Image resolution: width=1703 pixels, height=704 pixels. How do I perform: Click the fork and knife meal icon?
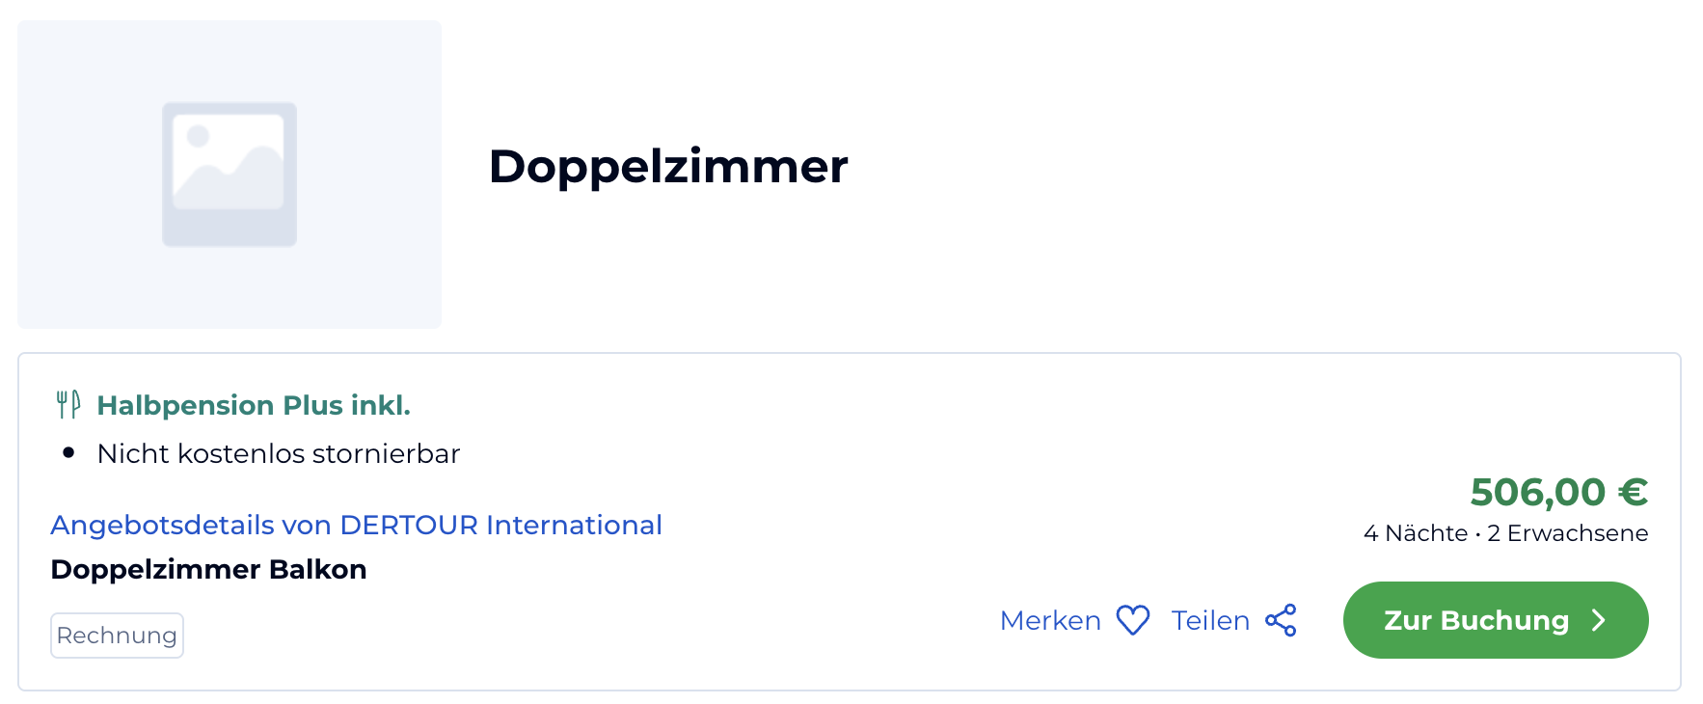68,405
